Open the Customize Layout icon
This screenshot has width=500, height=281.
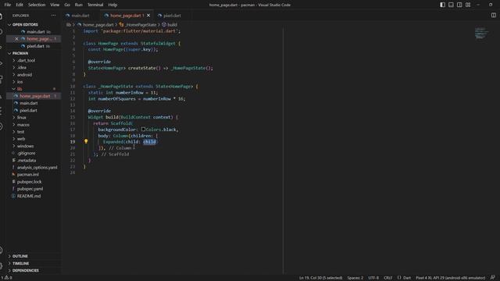[468, 5]
